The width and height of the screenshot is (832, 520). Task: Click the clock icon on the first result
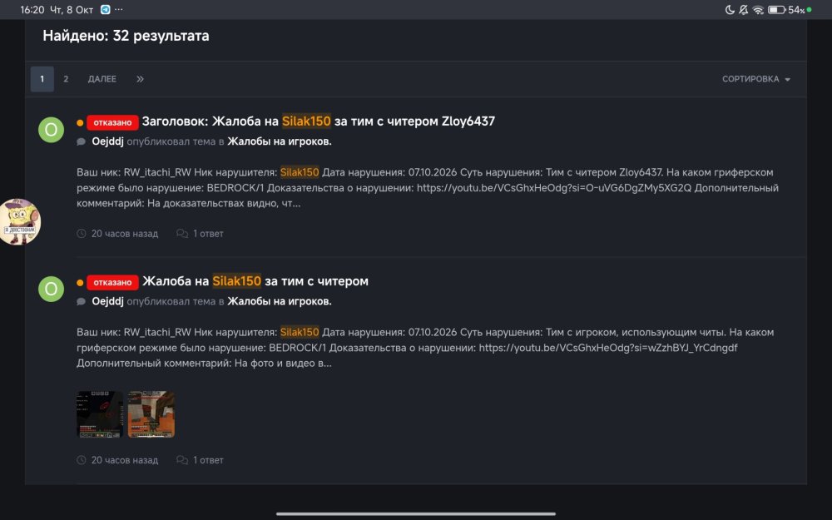82,234
